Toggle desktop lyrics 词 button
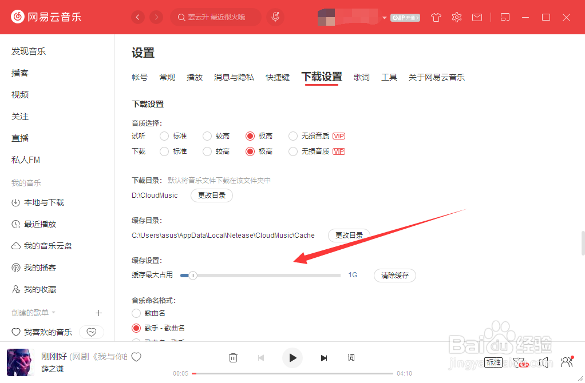This screenshot has width=585, height=383. pyautogui.click(x=351, y=358)
